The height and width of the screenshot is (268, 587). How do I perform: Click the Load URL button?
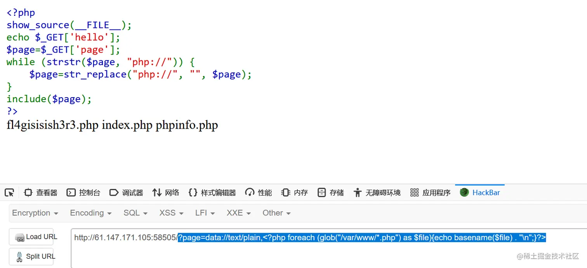(31, 237)
